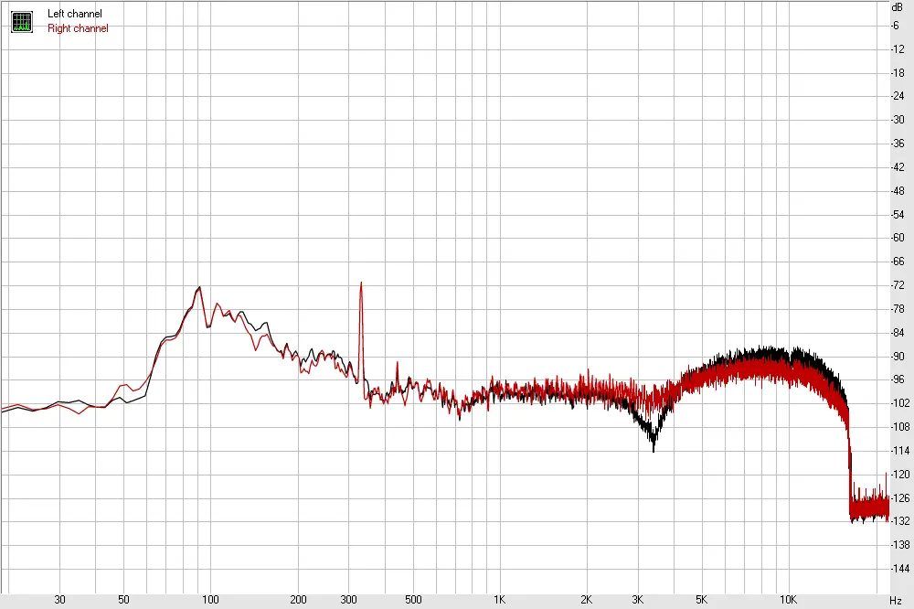914x609 pixels.
Task: Click the -96 dB axis label
Action: (x=898, y=379)
